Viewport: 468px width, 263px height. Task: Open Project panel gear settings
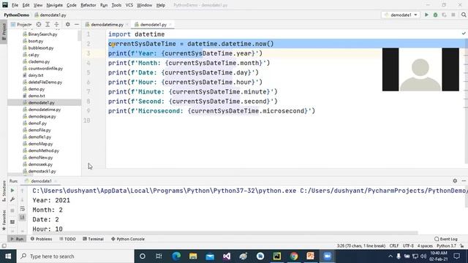(68, 24)
